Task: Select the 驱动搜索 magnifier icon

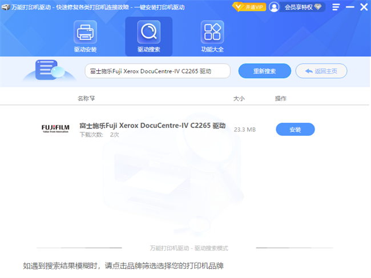Action: pyautogui.click(x=148, y=32)
